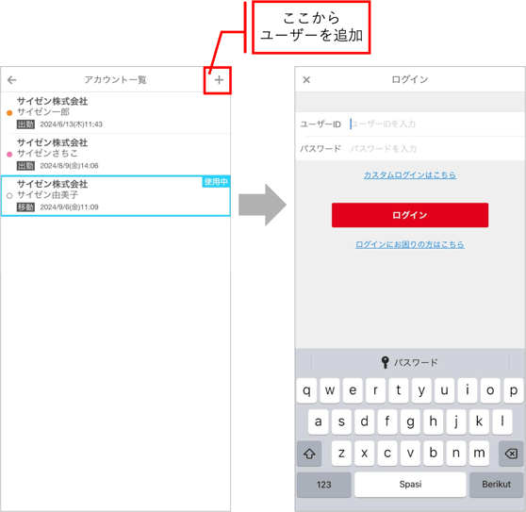Open the カスタムログインはこちら link
Viewport: 526px width, 512px height.
[410, 175]
